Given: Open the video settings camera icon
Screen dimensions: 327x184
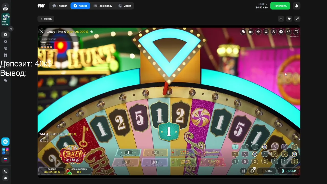Looking at the screenshot, I should (251, 32).
